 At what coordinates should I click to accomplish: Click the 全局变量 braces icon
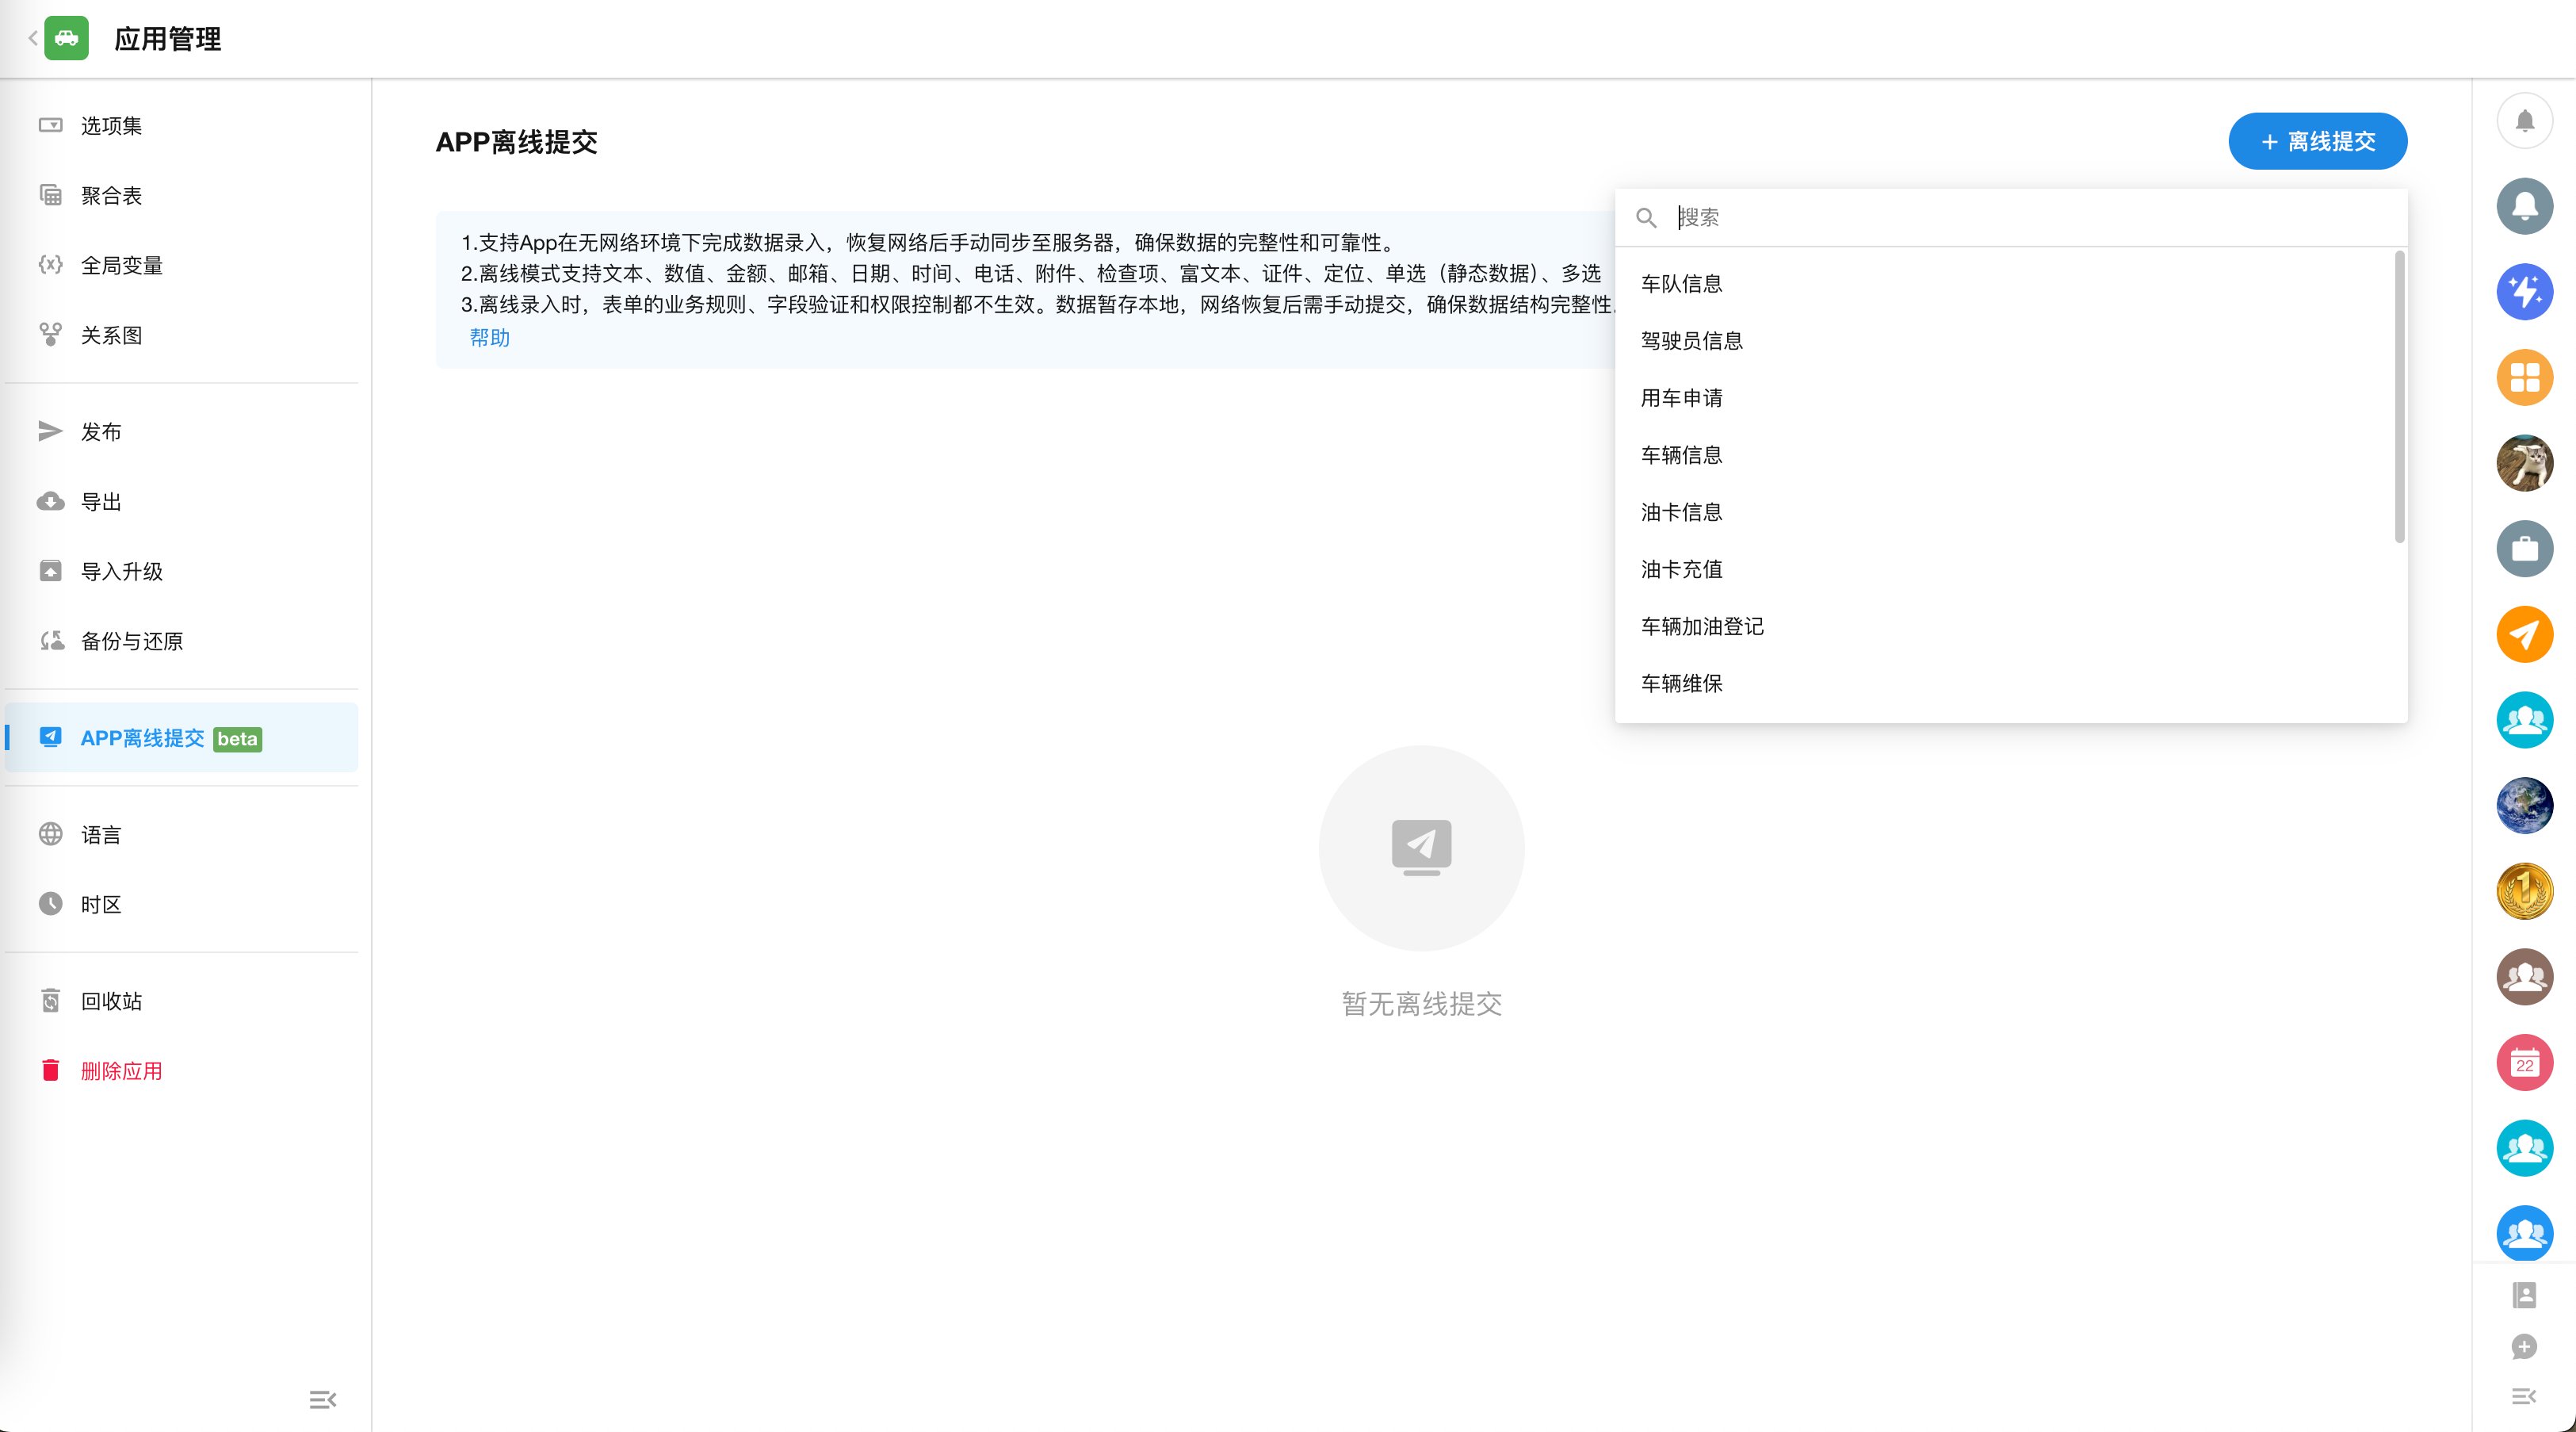point(50,264)
